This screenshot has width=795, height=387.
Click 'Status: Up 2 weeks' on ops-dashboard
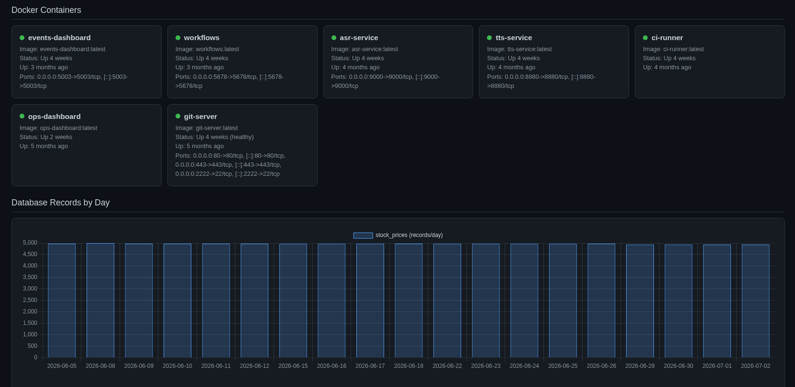[x=46, y=137]
